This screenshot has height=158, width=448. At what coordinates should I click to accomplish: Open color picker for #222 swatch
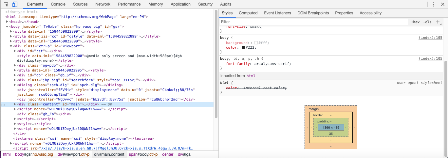[x=243, y=47]
